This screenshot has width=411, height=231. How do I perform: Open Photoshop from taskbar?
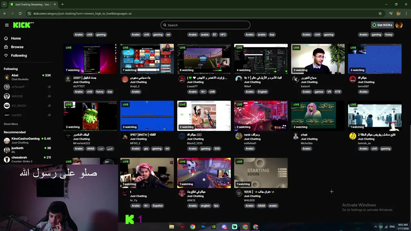(x=203, y=227)
